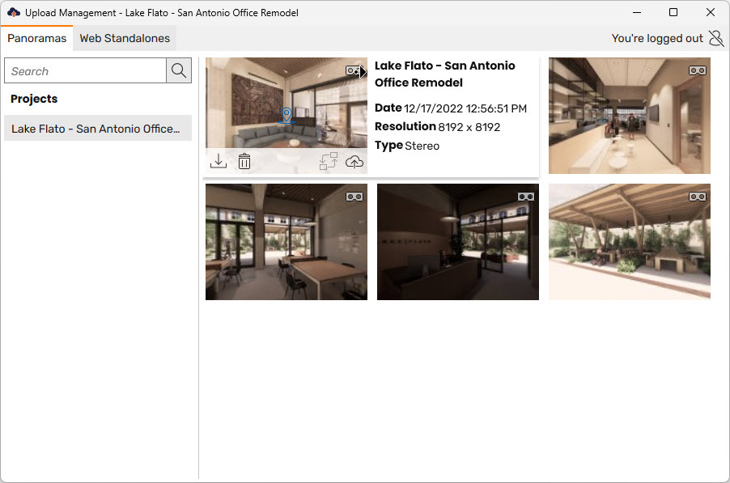Screen dimensions: 730x483
Task: Click stereo goggles icon on meeting table panorama
Action: 354,197
